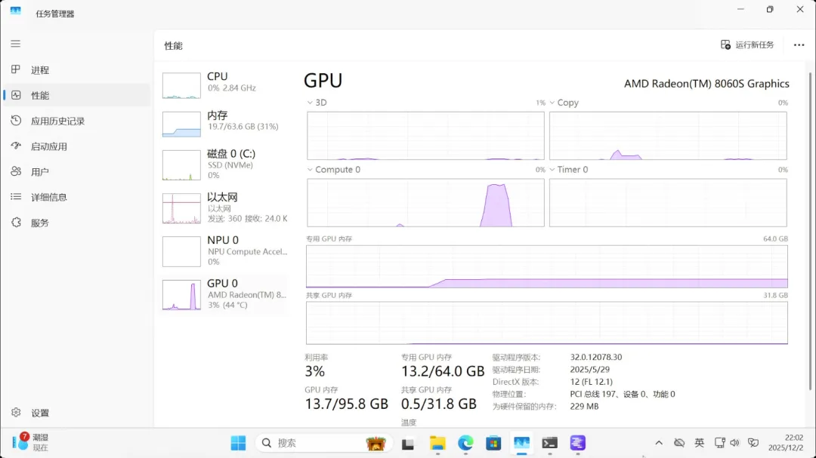Select NPU 0 in the performance list
Viewport: 816px width, 458px height.
point(224,251)
